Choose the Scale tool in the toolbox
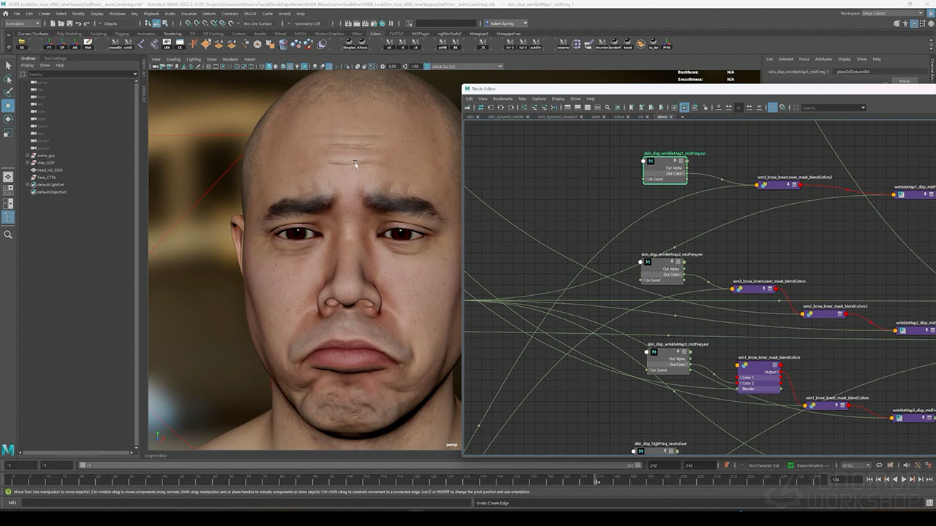 tap(8, 133)
